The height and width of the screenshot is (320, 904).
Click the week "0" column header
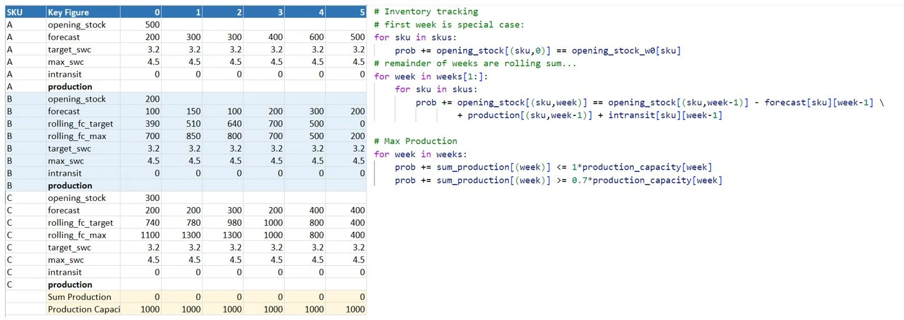pos(140,12)
